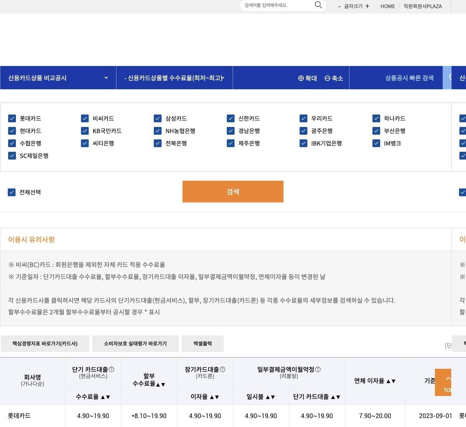Open help icon next to 장기카드대출
This screenshot has height=427, width=466.
click(x=223, y=369)
